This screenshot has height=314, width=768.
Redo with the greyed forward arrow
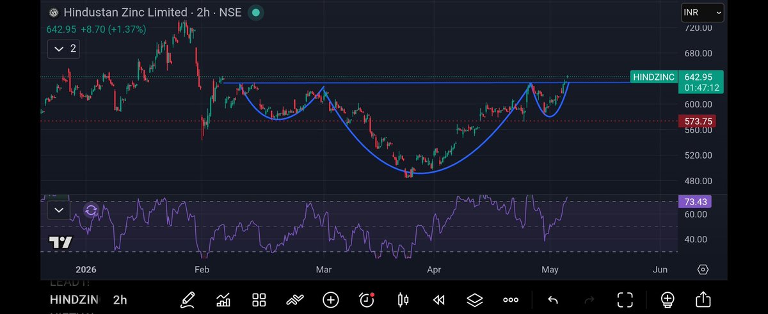(589, 299)
